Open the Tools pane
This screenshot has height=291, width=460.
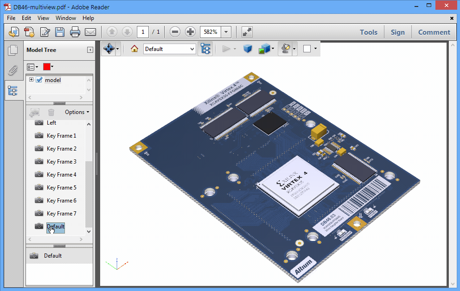369,32
